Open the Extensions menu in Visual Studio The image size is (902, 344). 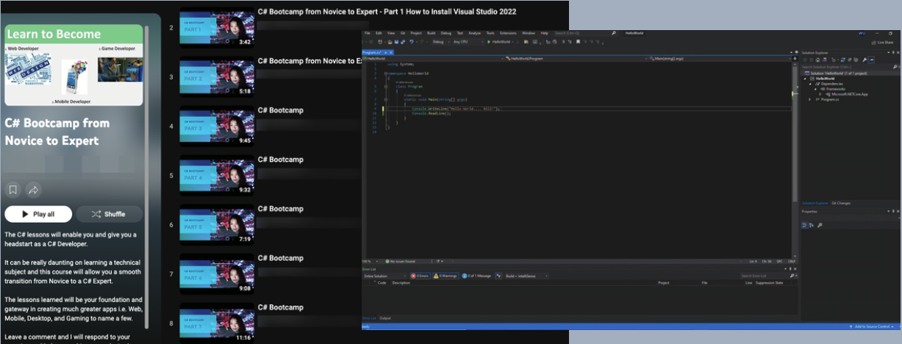(x=508, y=33)
